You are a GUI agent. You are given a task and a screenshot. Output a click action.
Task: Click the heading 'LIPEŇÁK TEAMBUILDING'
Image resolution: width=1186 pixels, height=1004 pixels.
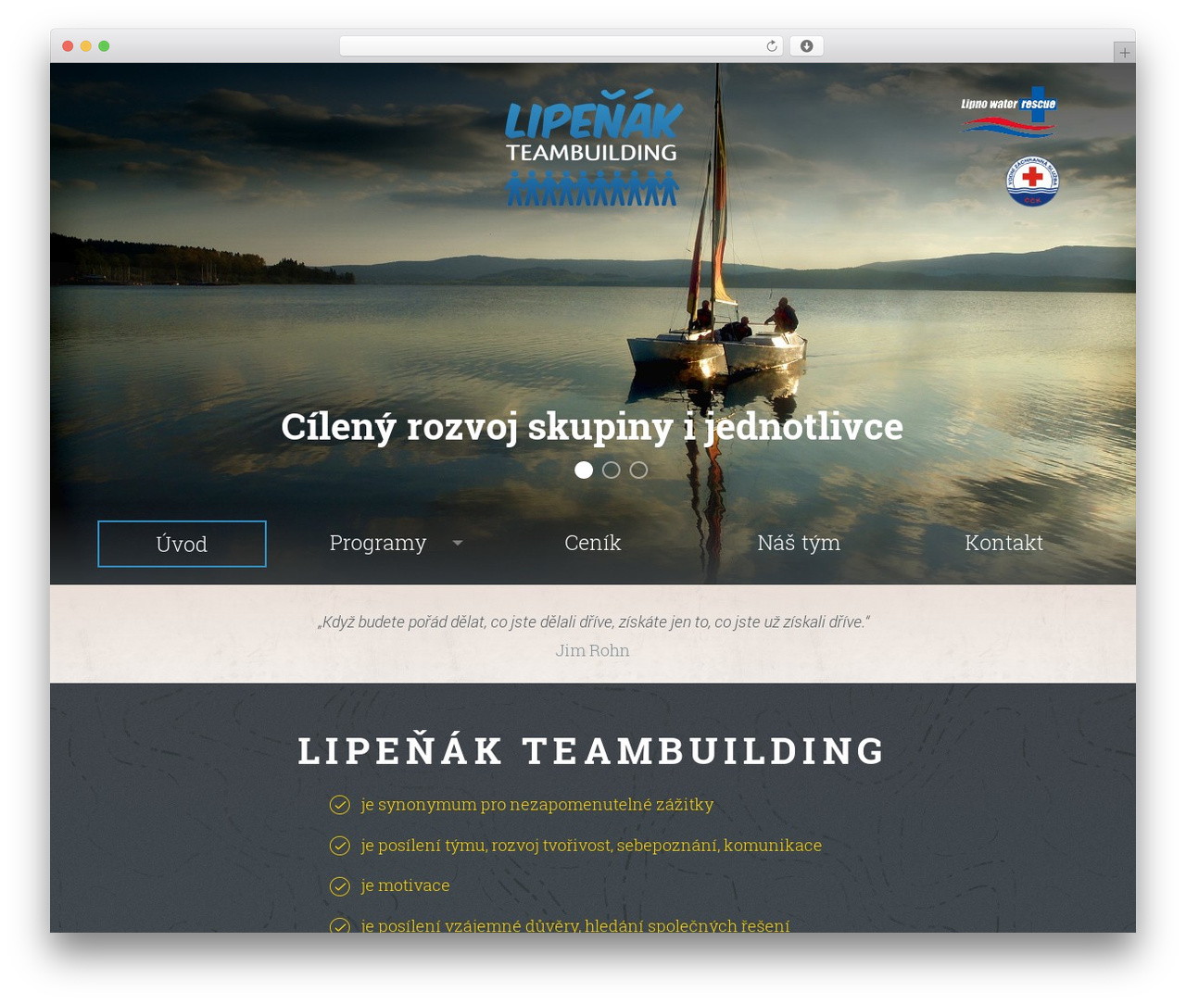593,750
